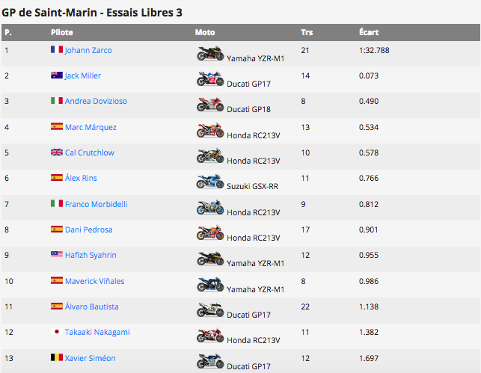Click French flag next to Johann Zarco
The width and height of the screenshot is (481, 373).
click(57, 49)
